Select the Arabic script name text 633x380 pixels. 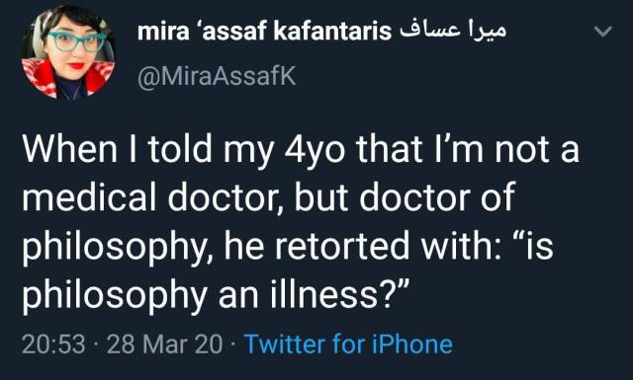click(453, 31)
